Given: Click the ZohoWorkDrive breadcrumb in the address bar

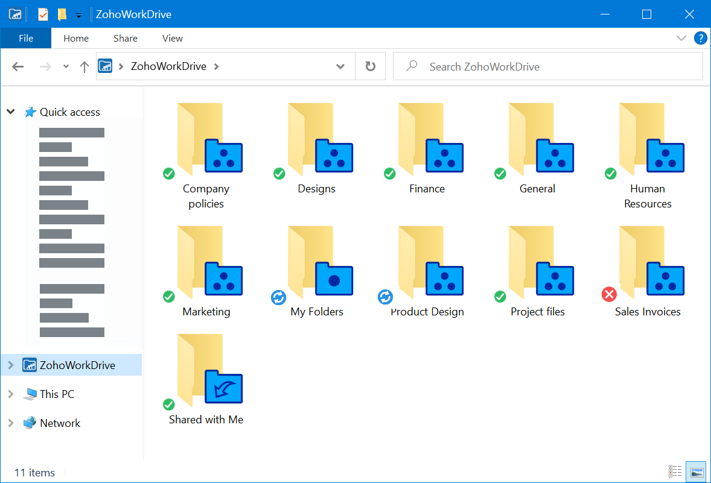Looking at the screenshot, I should [x=168, y=66].
